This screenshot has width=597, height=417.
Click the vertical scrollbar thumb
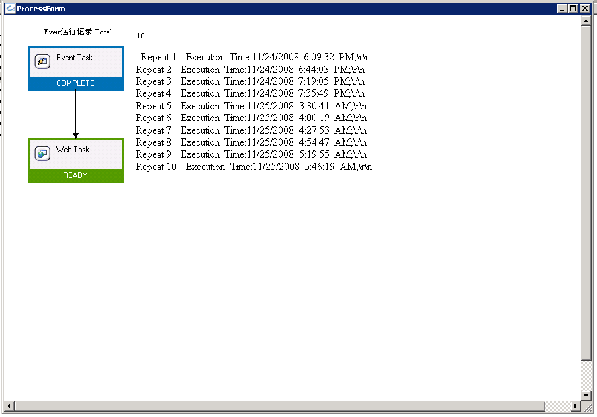pyautogui.click(x=586, y=193)
